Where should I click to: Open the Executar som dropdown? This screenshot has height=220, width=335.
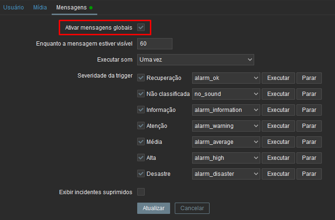(x=195, y=59)
